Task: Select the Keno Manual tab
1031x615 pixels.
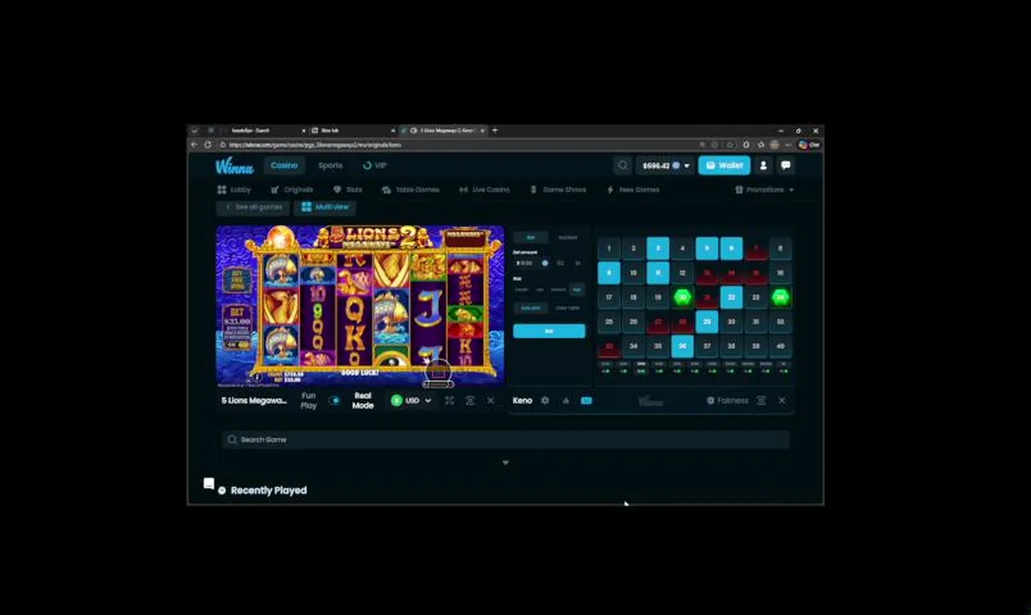Action: point(531,237)
